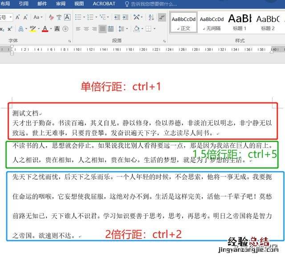Viewport: 285px width, 258px height.
Task: Open the 布局 ribbon tab
Action: pos(5,4)
